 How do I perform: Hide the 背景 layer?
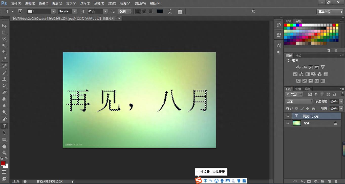coord(288,123)
